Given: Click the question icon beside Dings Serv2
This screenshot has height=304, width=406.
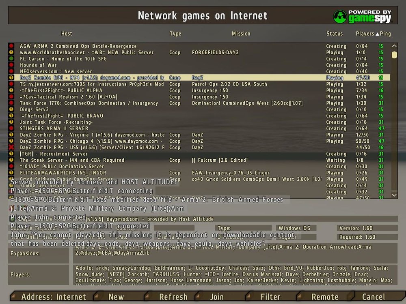Looking at the screenshot, I should [11, 109].
